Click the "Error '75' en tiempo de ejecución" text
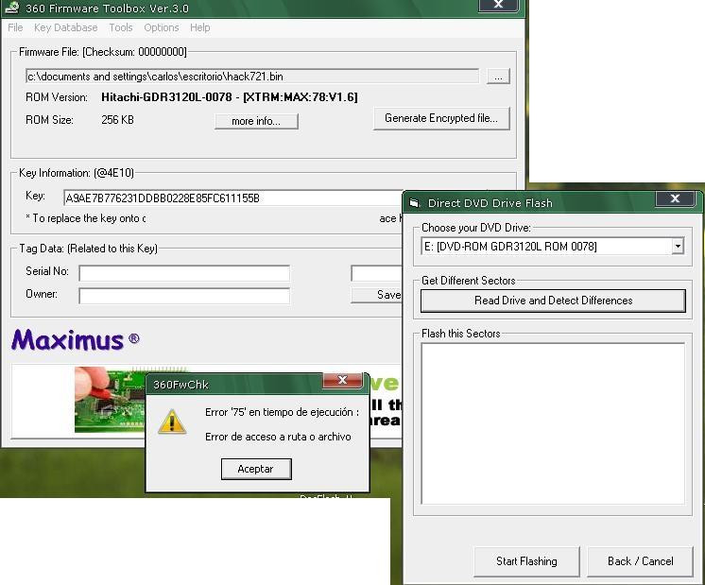Image resolution: width=705 pixels, height=585 pixels. tap(282, 412)
